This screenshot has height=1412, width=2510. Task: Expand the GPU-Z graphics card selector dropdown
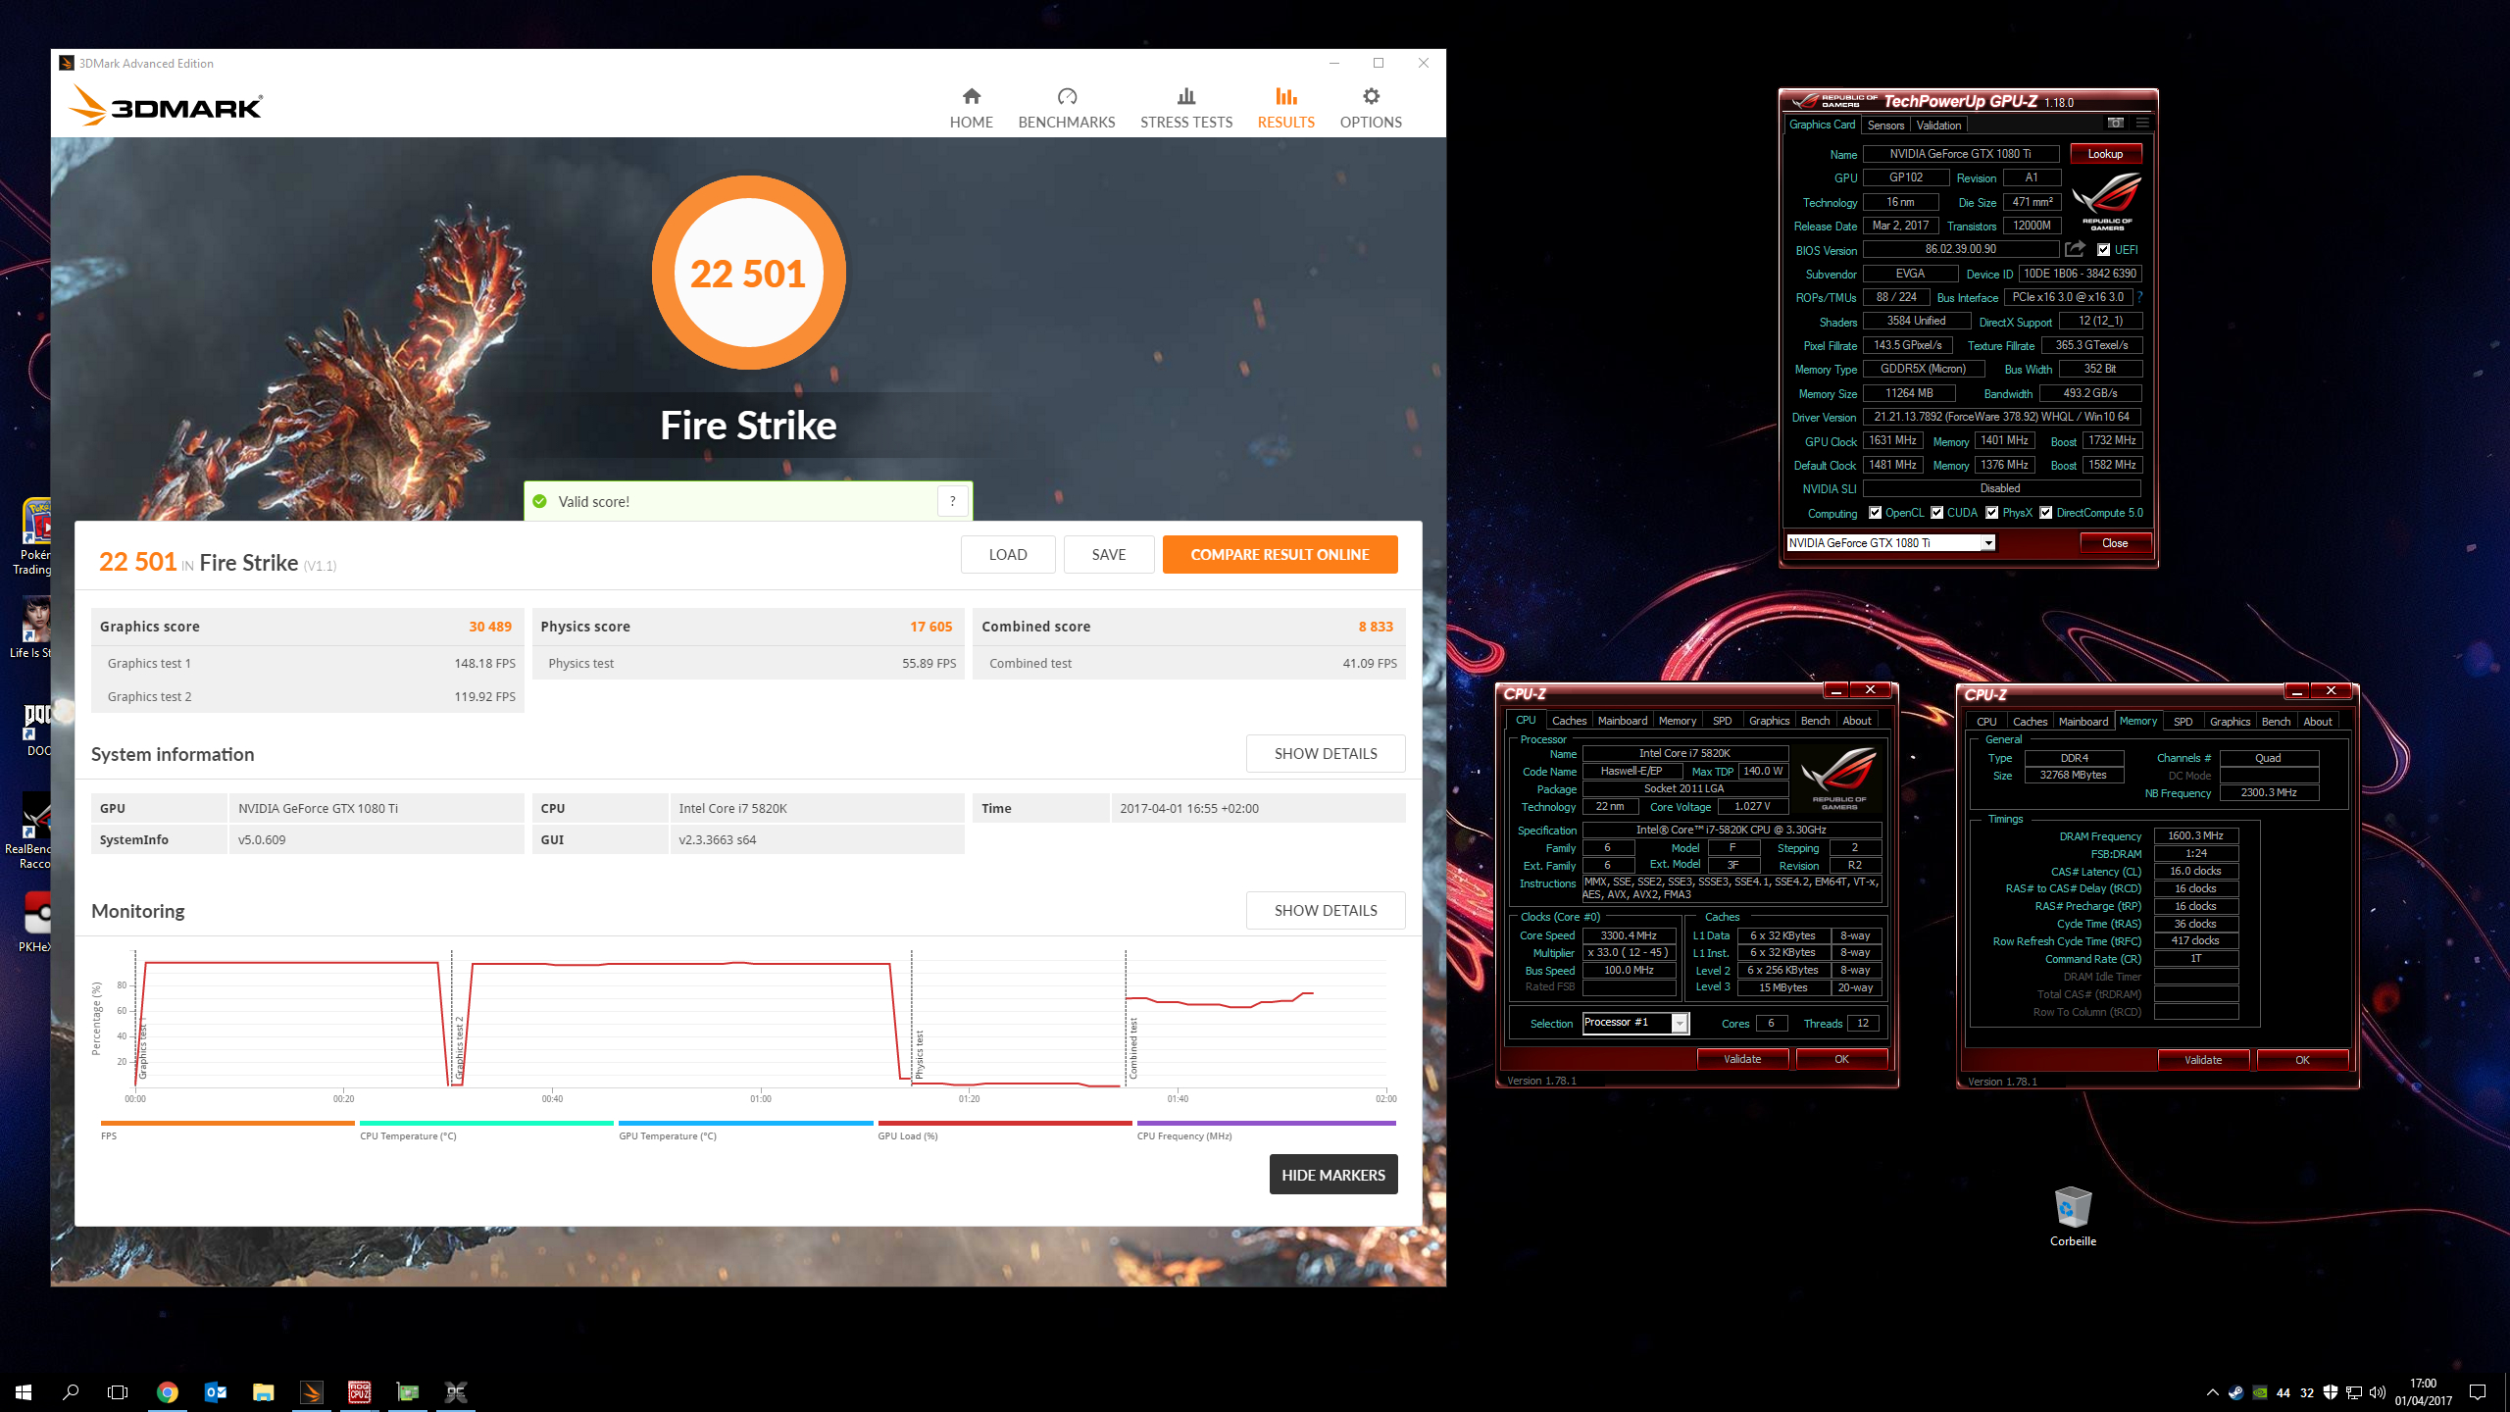point(1988,543)
